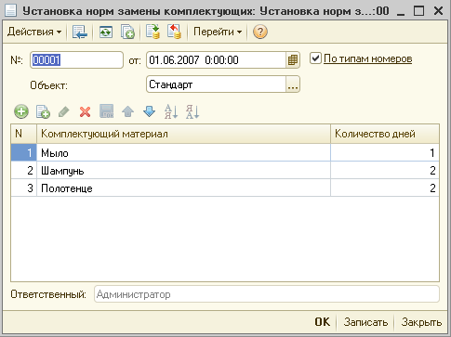This screenshot has height=337, width=451.
Task: Copy the table row with the copy-row icon
Action: click(x=43, y=111)
